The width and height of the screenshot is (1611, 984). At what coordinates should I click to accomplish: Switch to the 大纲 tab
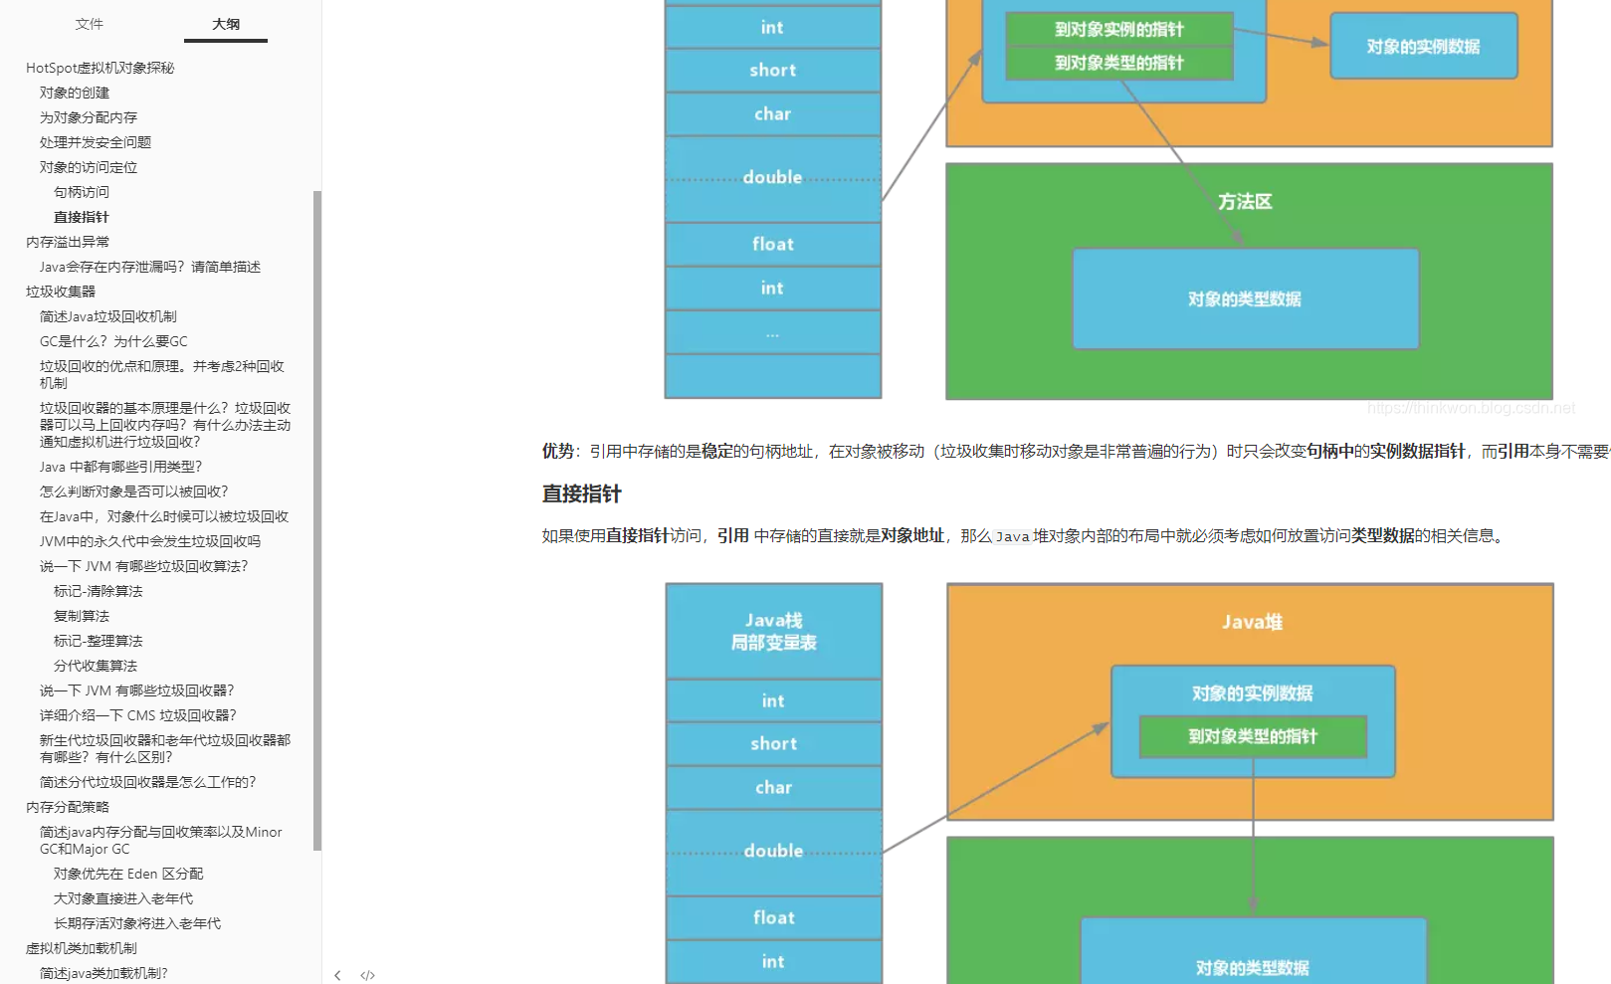pyautogui.click(x=225, y=24)
